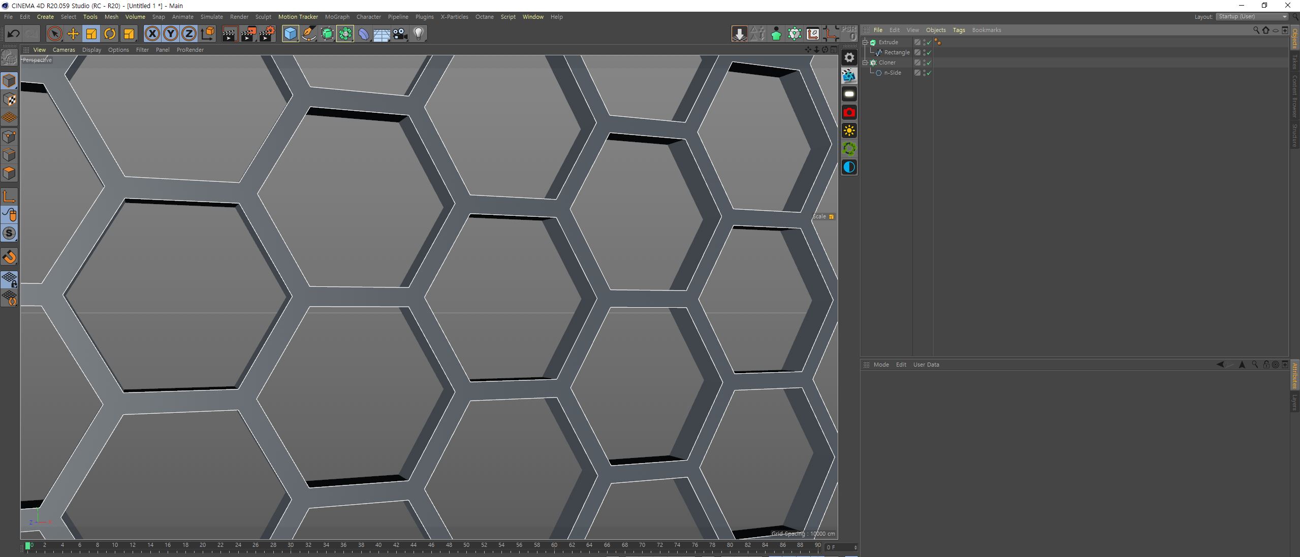Open the Simulate menu item

pos(212,17)
